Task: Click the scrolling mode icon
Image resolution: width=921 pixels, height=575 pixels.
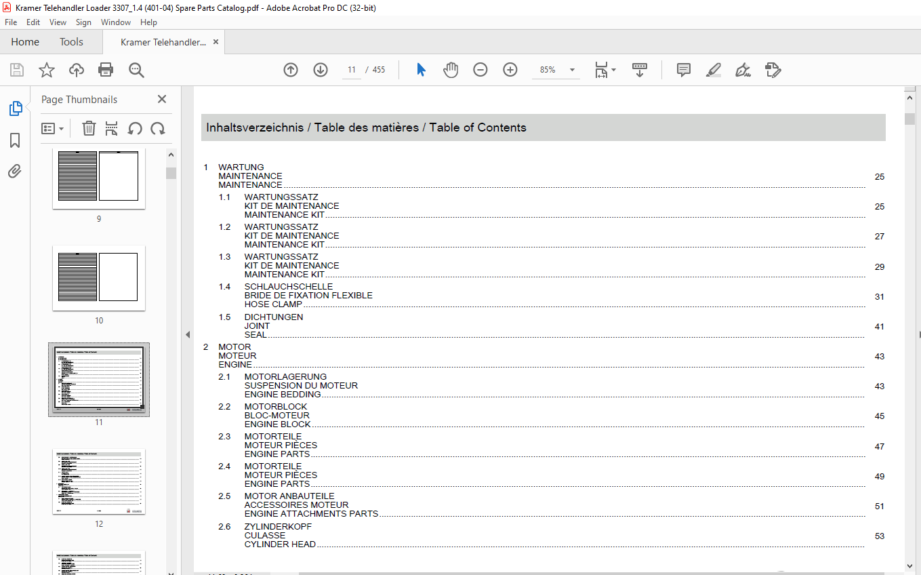Action: click(x=640, y=70)
